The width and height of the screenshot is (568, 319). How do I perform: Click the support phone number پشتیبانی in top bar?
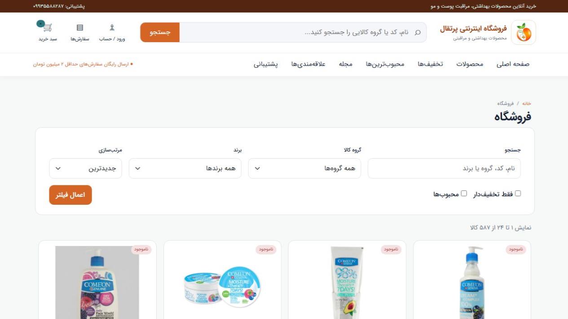click(x=59, y=6)
